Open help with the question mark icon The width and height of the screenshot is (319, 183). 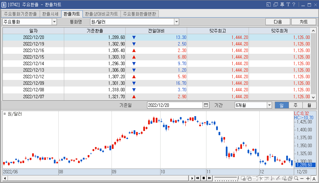click(x=293, y=4)
